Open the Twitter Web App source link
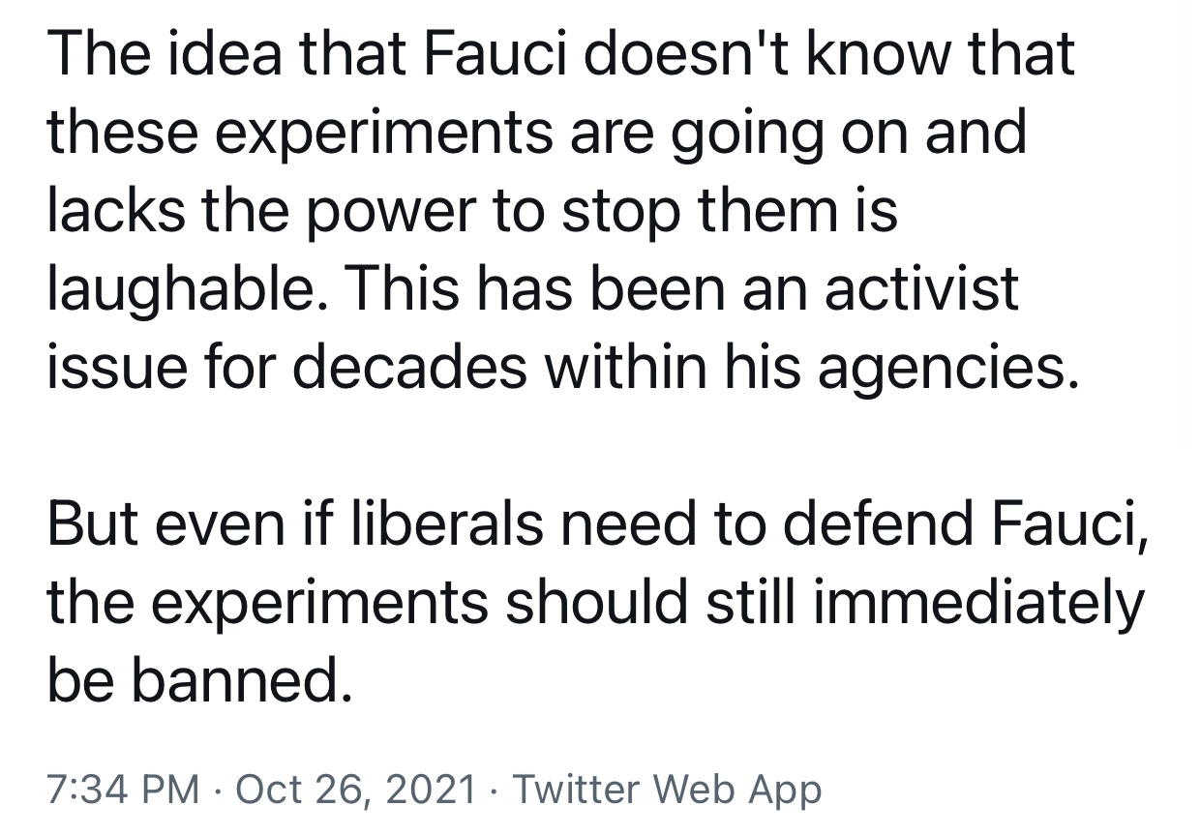1201x836 pixels. click(x=667, y=789)
